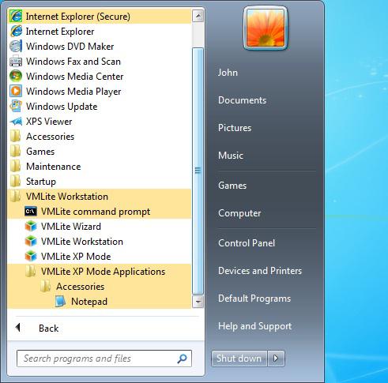Image resolution: width=388 pixels, height=383 pixels.
Task: Open Internet Explorer (Secure) icon
Action: coord(16,17)
